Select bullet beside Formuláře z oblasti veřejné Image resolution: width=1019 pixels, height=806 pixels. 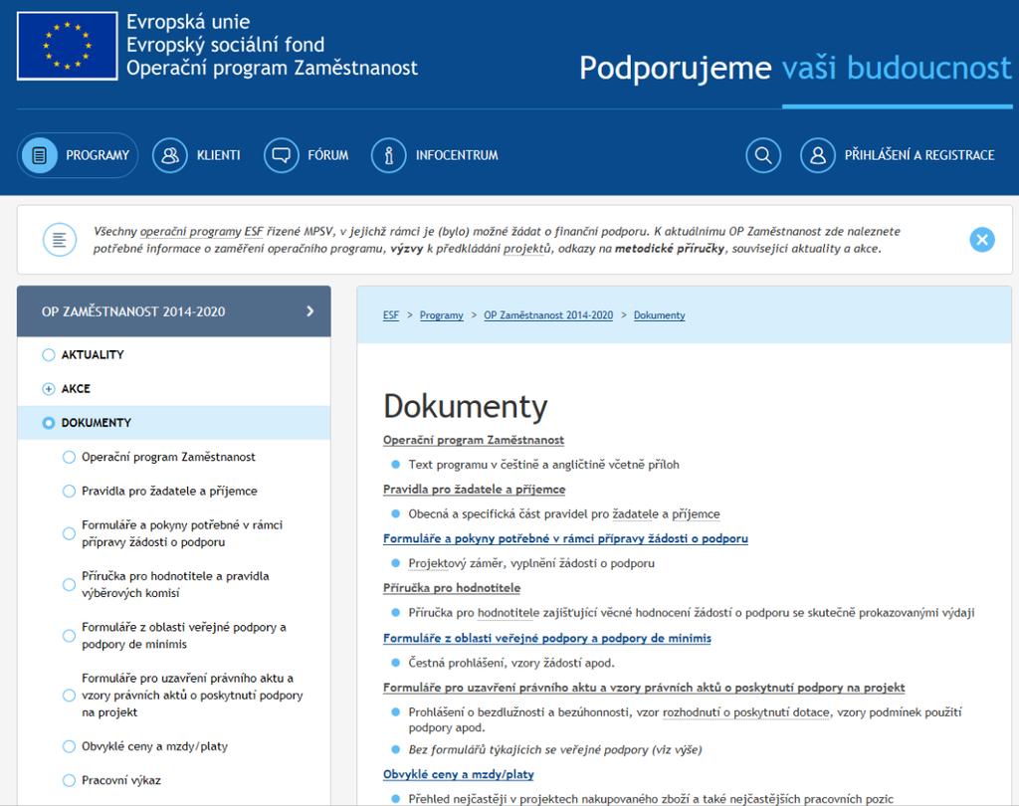pyautogui.click(x=69, y=636)
